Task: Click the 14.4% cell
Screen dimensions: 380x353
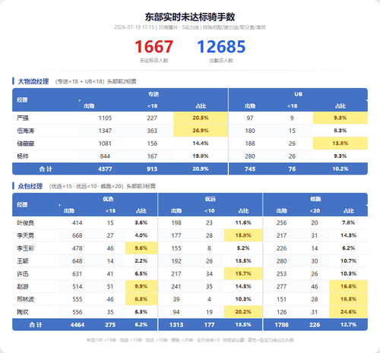Action: point(201,143)
